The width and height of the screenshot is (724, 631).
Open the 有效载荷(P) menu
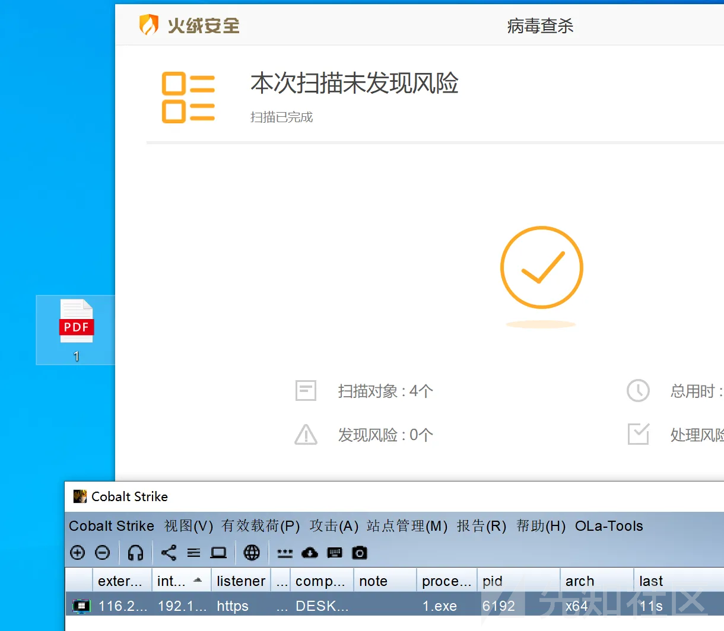(x=261, y=526)
